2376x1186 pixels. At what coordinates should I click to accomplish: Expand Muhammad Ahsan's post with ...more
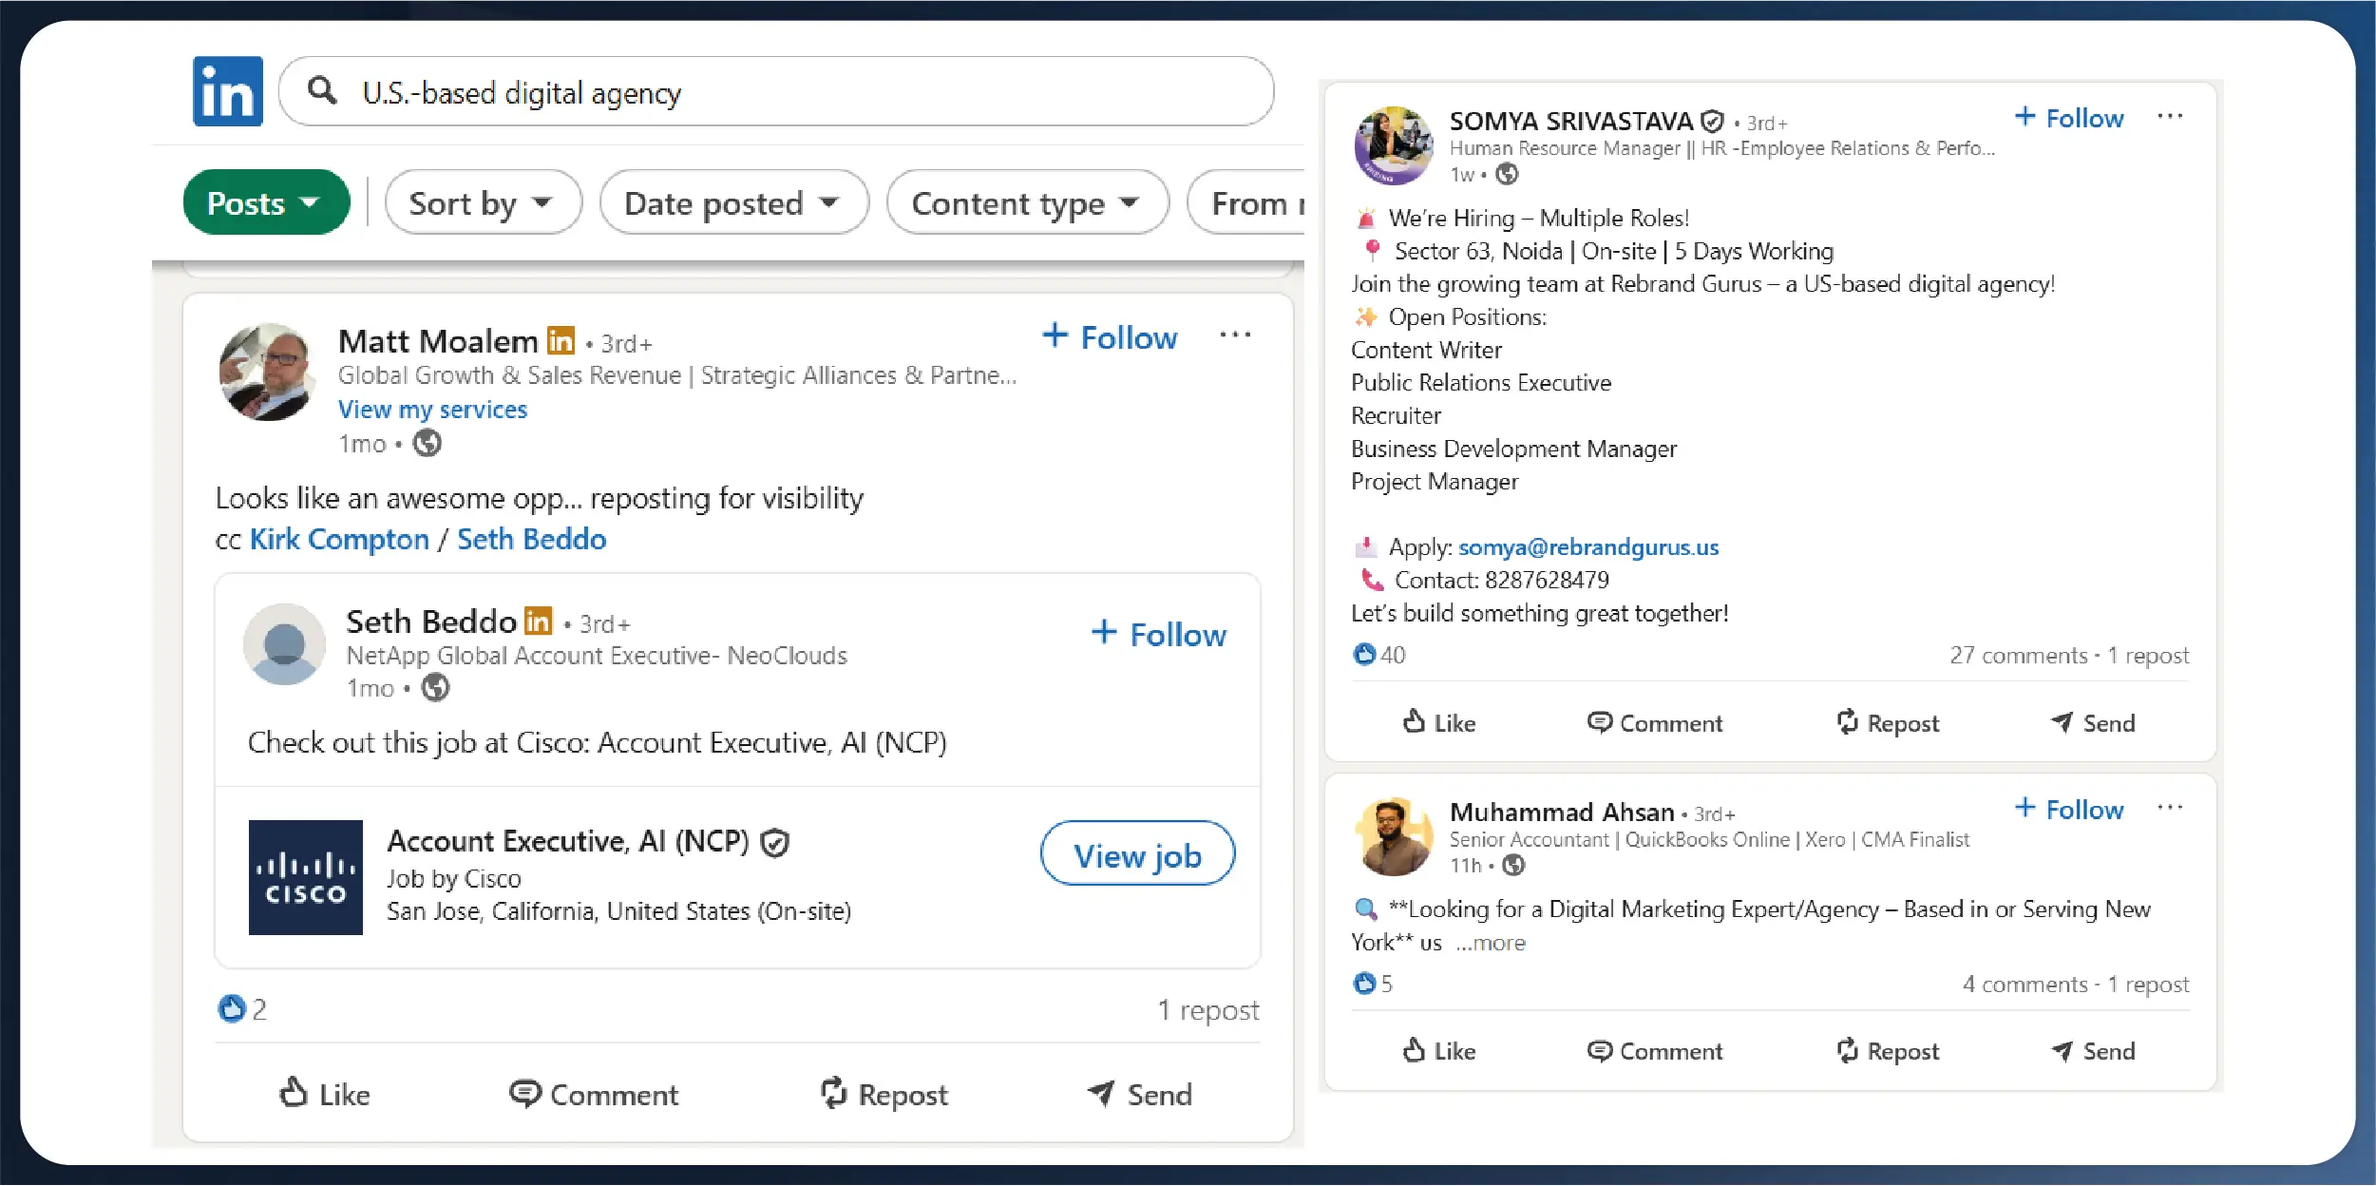[1490, 943]
